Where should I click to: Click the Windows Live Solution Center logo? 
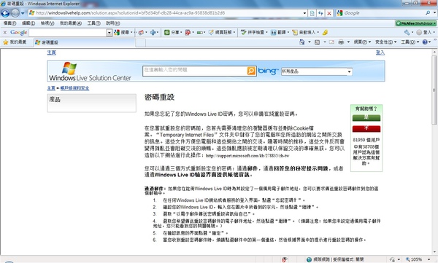click(x=90, y=71)
